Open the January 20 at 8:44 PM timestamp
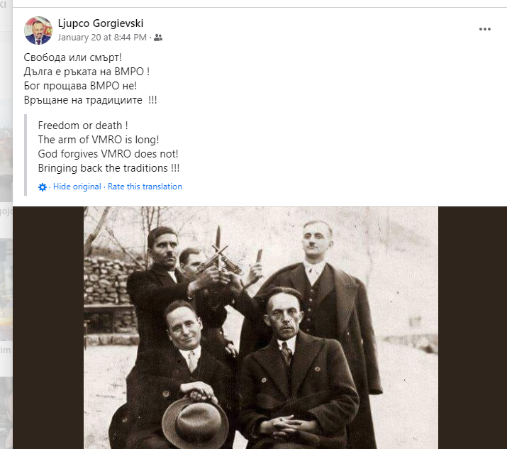Viewport: 507px width, 449px height. coord(102,38)
